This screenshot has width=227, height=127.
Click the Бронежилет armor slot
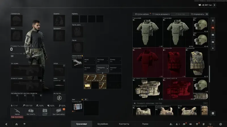59,36
